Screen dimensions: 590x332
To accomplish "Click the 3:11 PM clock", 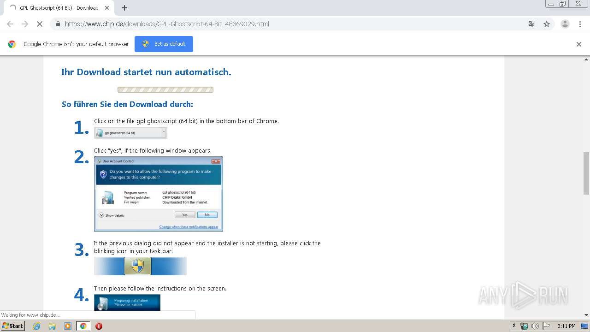I will click(566, 326).
